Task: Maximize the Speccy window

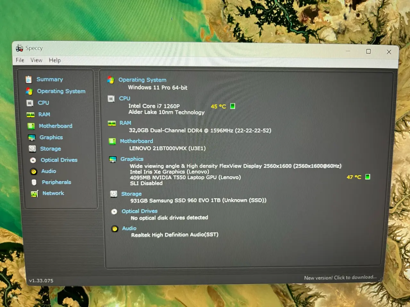Action: [x=368, y=51]
